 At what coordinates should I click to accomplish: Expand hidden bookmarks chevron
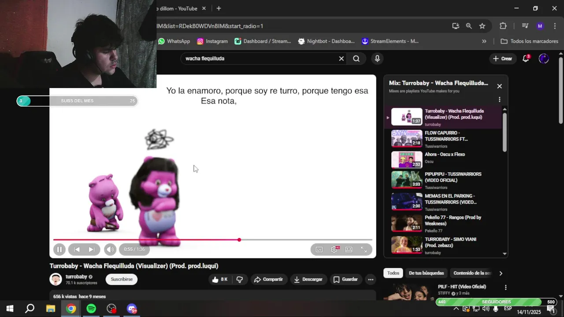pyautogui.click(x=484, y=41)
